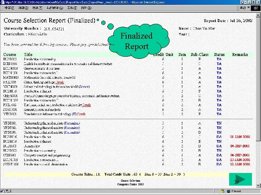Click the lock security icon in status bar
This screenshot has width=261, height=195.
(222, 191)
